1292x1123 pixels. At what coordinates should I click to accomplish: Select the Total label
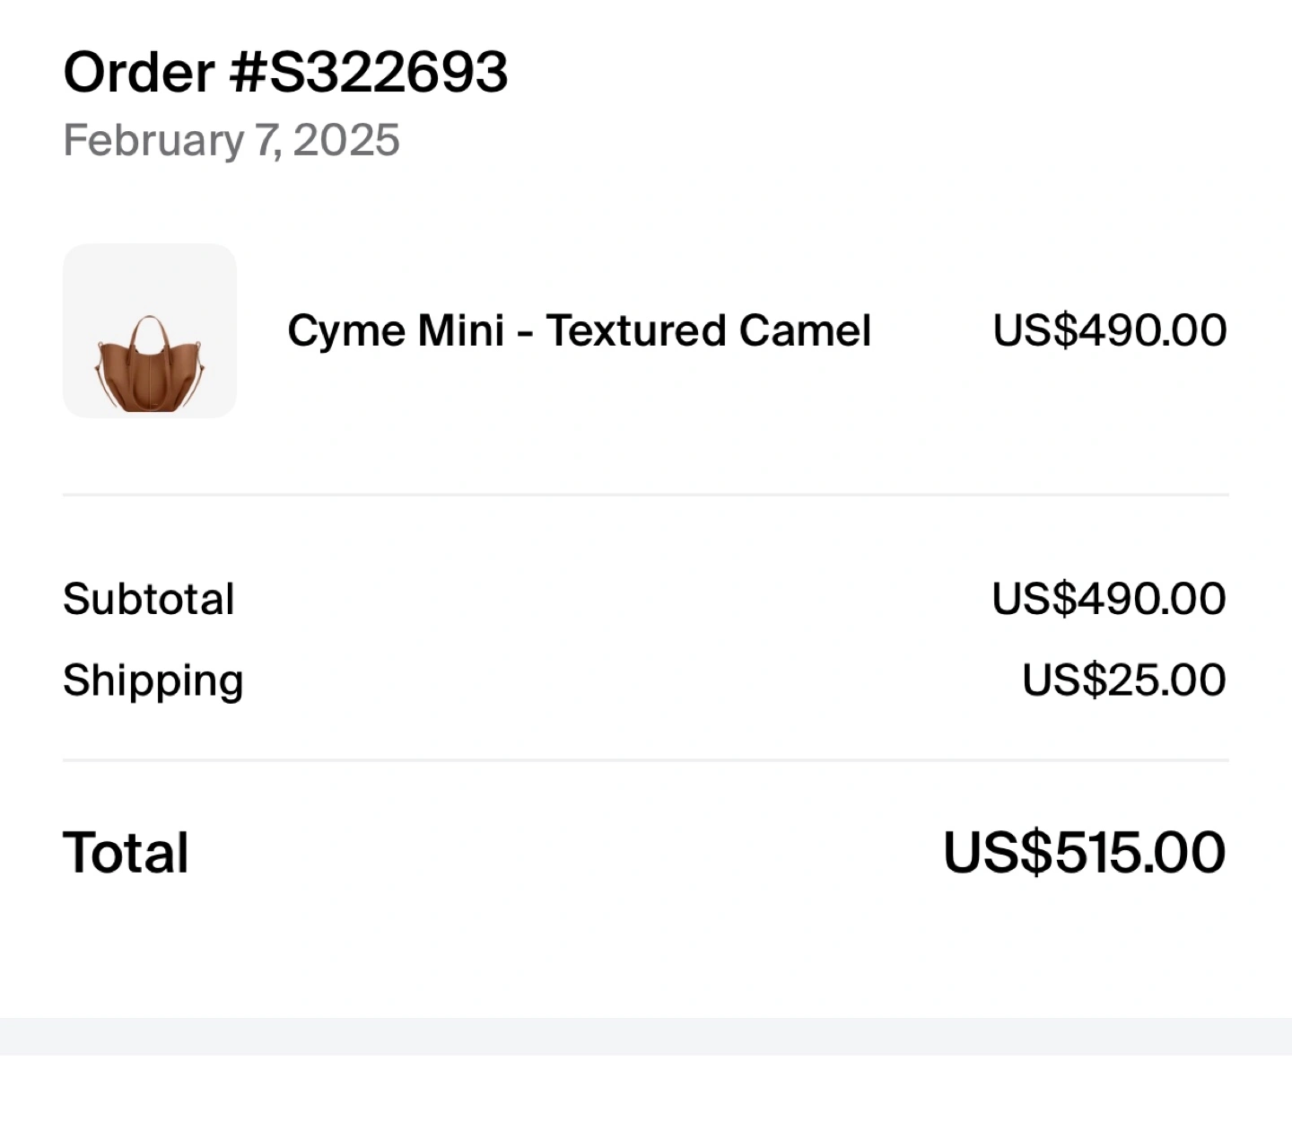point(126,852)
